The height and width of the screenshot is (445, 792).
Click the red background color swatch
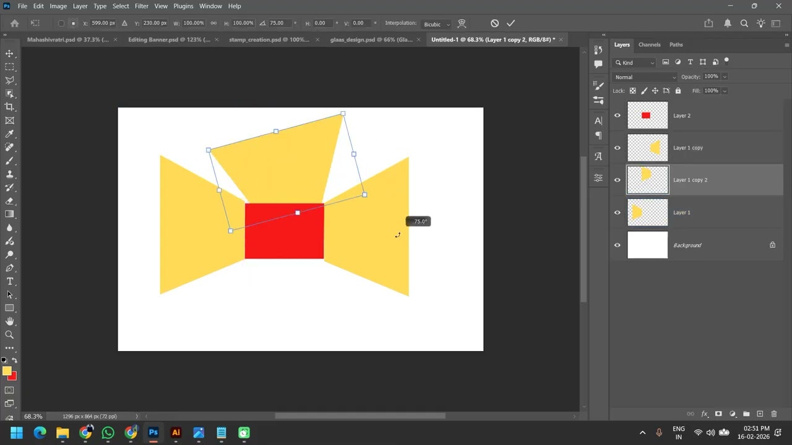[x=14, y=376]
